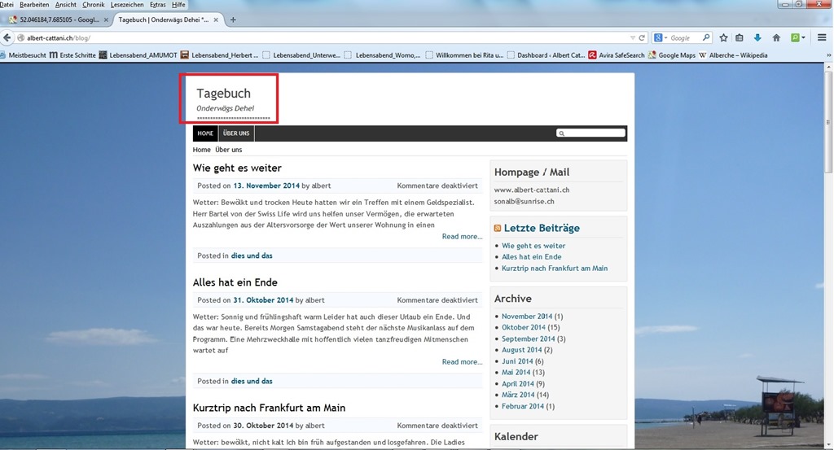The width and height of the screenshot is (834, 450).
Task: Open the Firefox hamburger menu
Action: click(x=823, y=37)
